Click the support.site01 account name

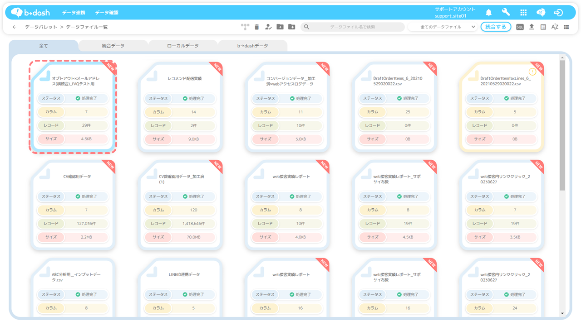click(x=450, y=16)
